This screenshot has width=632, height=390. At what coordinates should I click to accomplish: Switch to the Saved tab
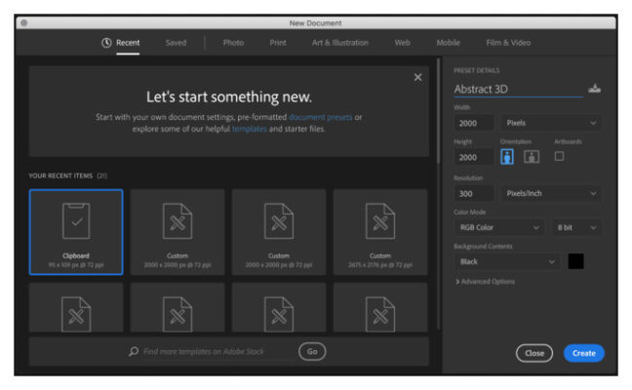coord(176,43)
